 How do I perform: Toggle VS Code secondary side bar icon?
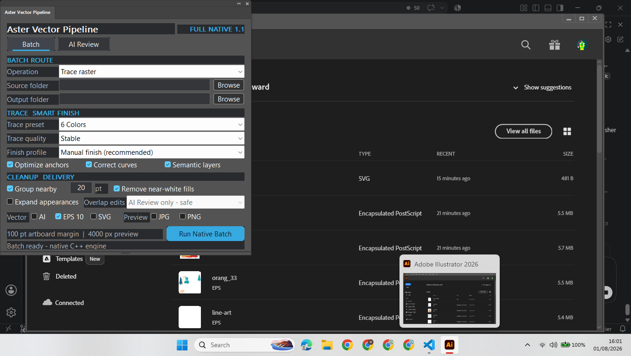[x=560, y=8]
